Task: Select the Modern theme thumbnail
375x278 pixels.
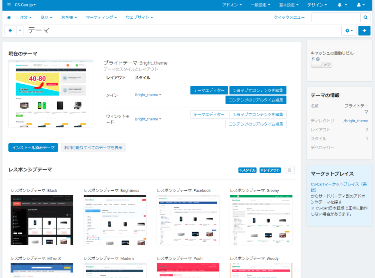Action: (115, 271)
